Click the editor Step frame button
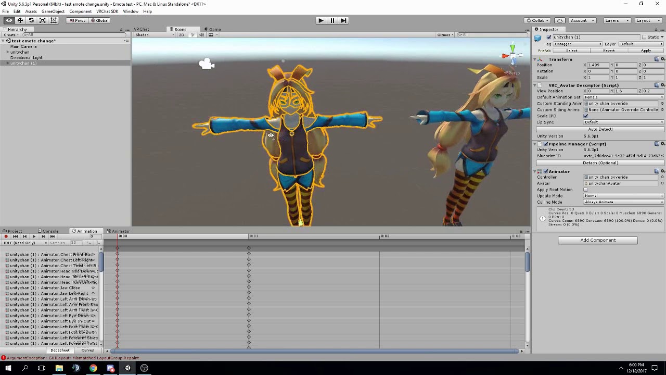The width and height of the screenshot is (666, 375). (343, 20)
